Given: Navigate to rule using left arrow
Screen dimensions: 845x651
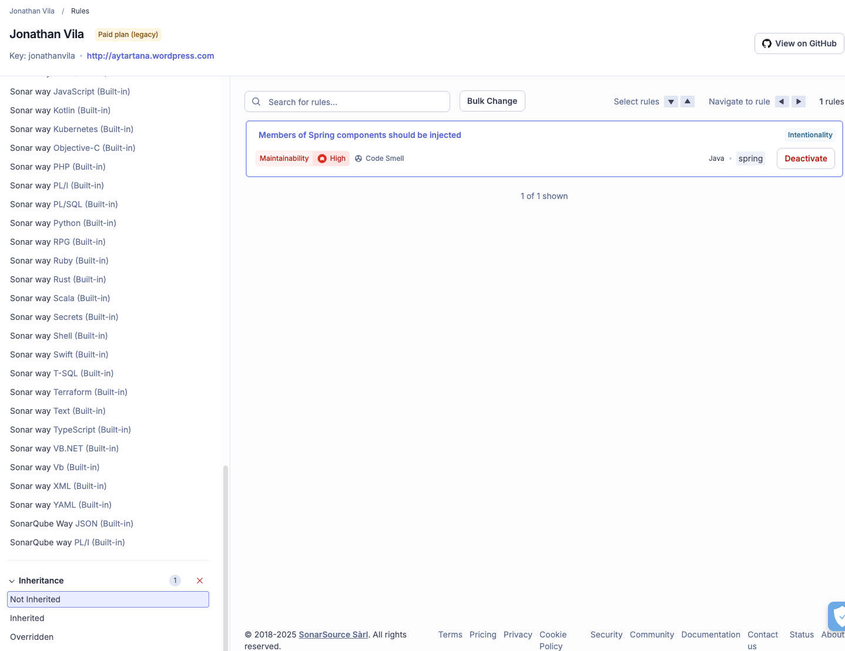Looking at the screenshot, I should (x=782, y=102).
